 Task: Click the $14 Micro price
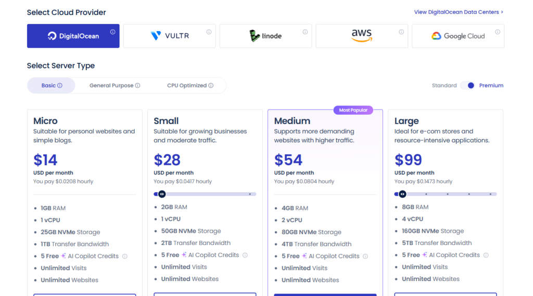pyautogui.click(x=45, y=160)
